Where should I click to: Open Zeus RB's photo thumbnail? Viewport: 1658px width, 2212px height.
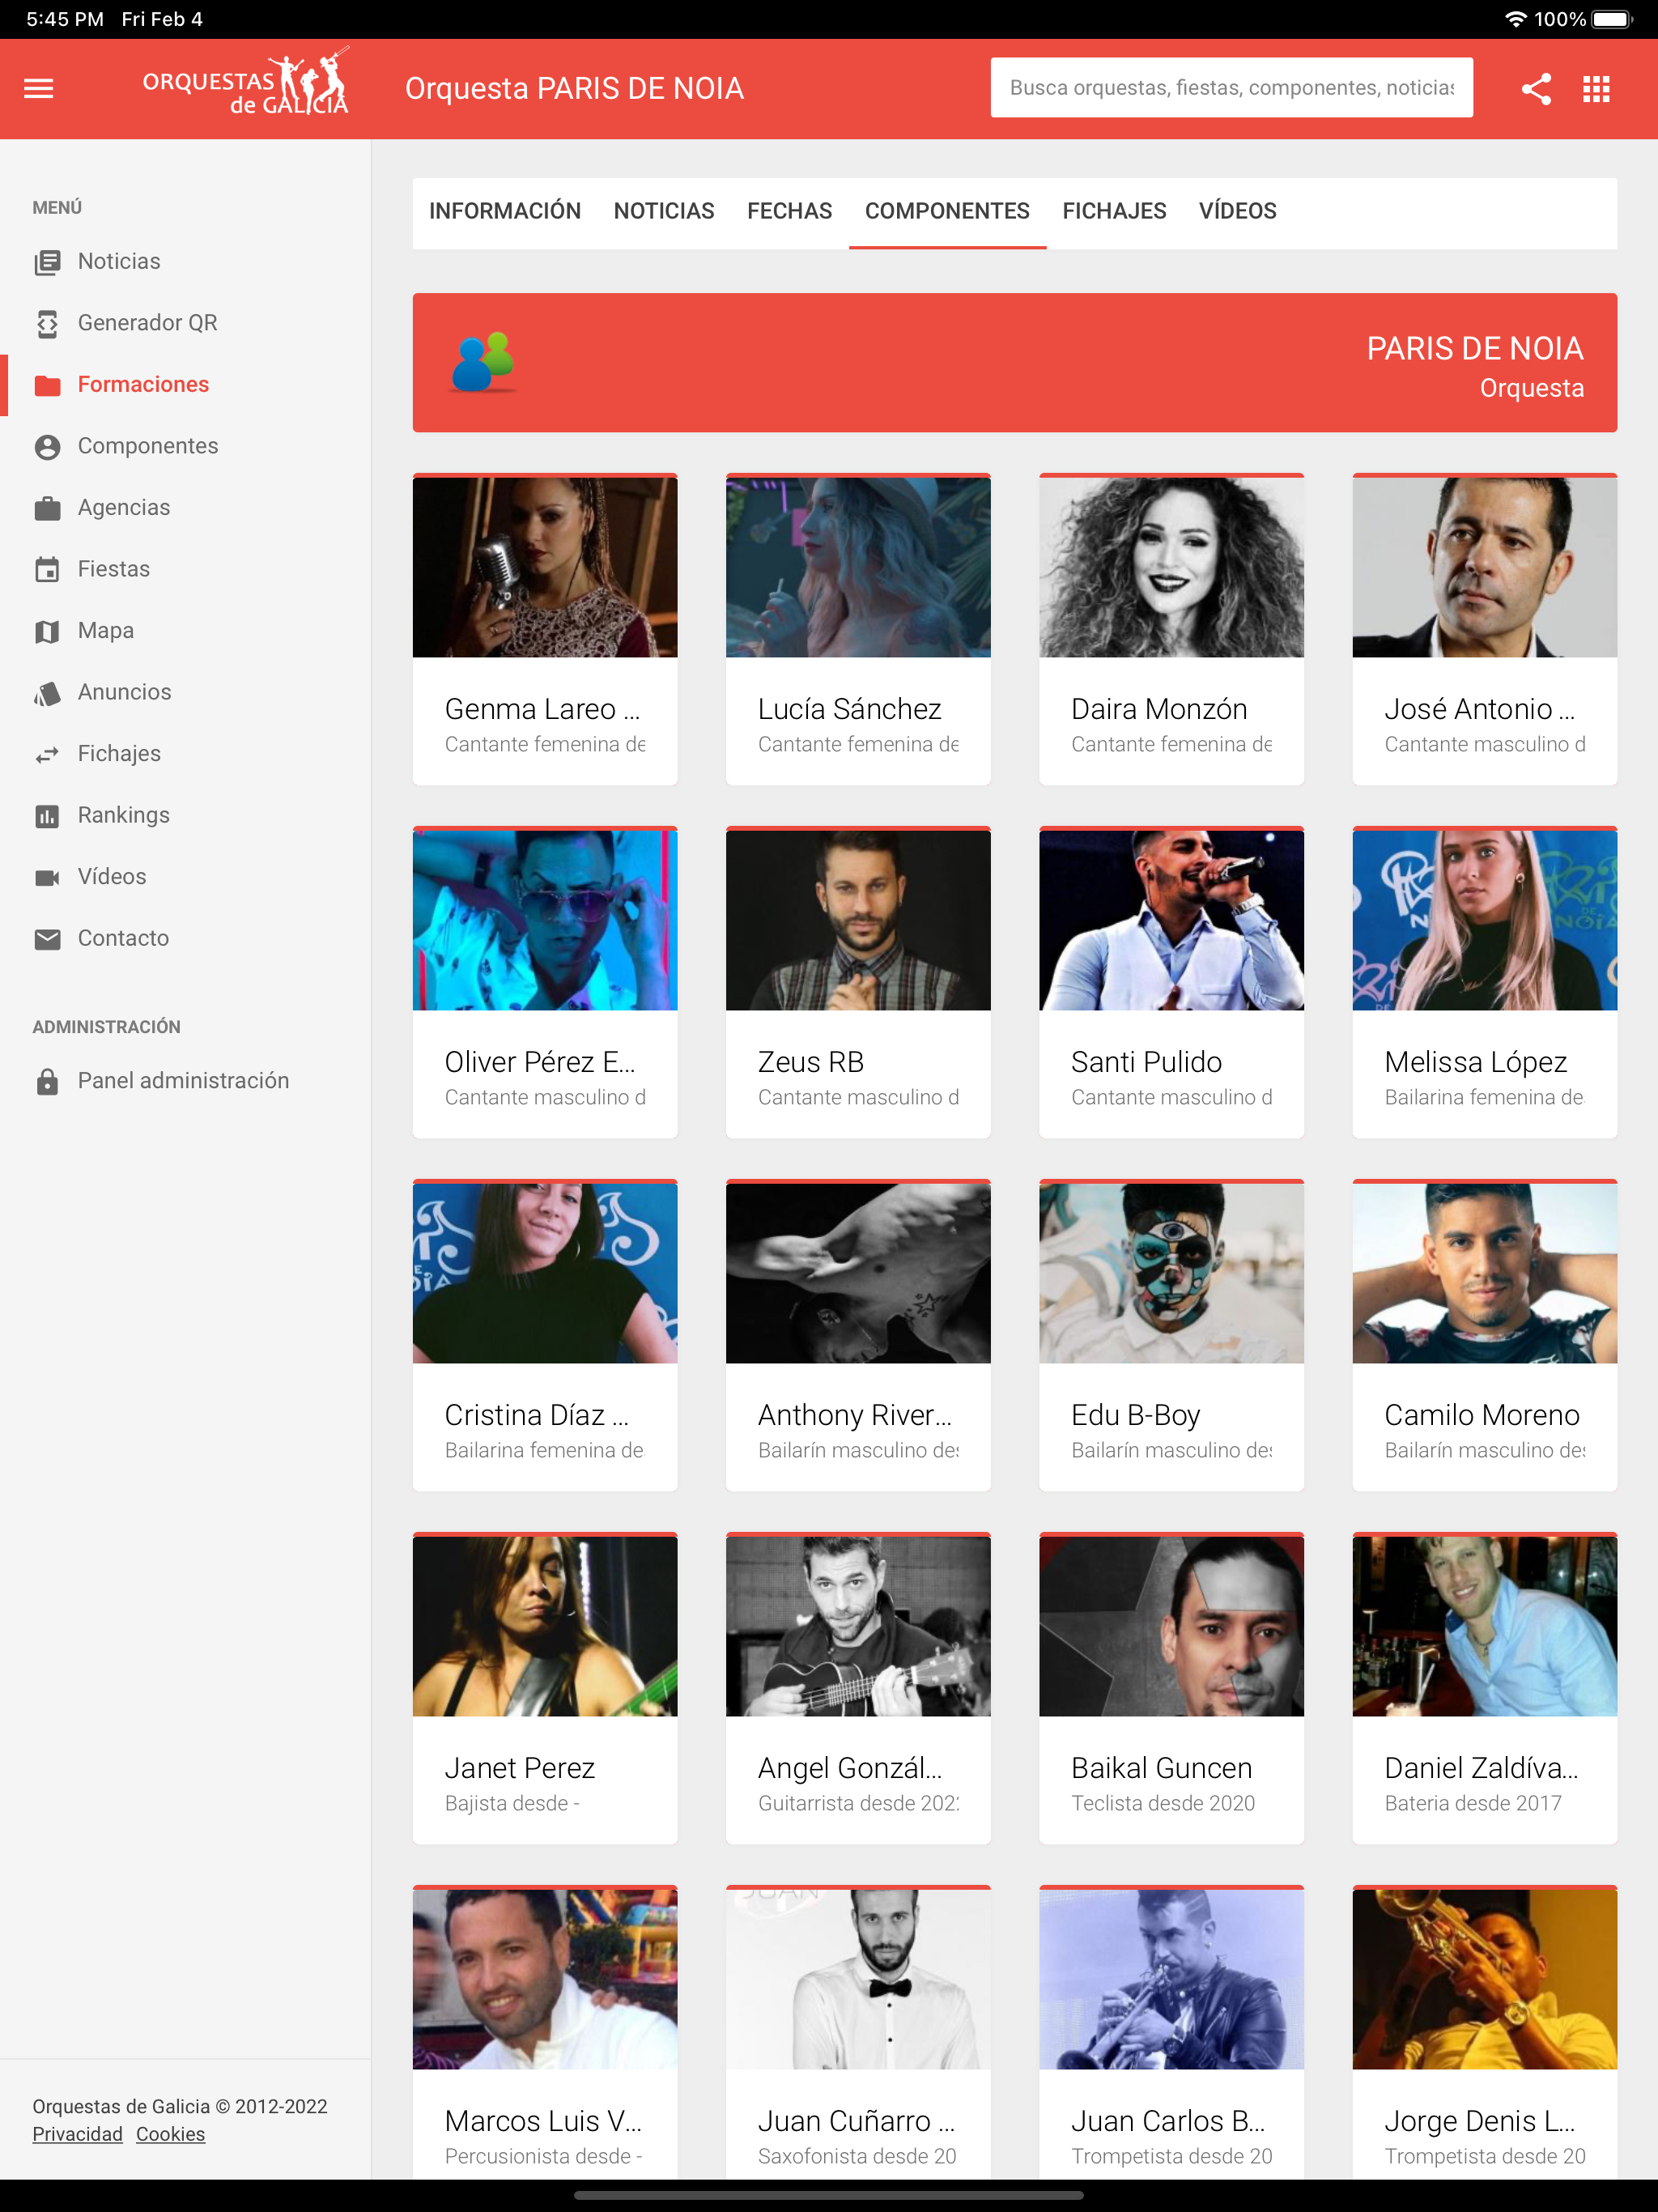[x=858, y=920]
